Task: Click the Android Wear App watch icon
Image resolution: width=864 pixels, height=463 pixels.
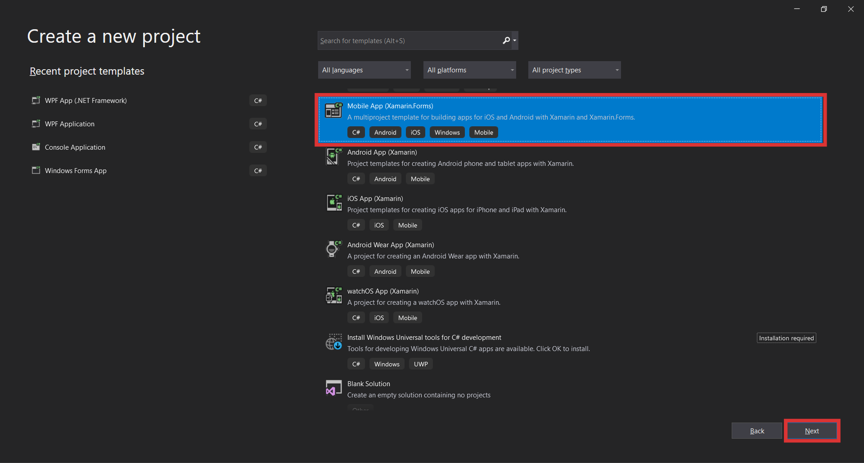Action: (333, 249)
